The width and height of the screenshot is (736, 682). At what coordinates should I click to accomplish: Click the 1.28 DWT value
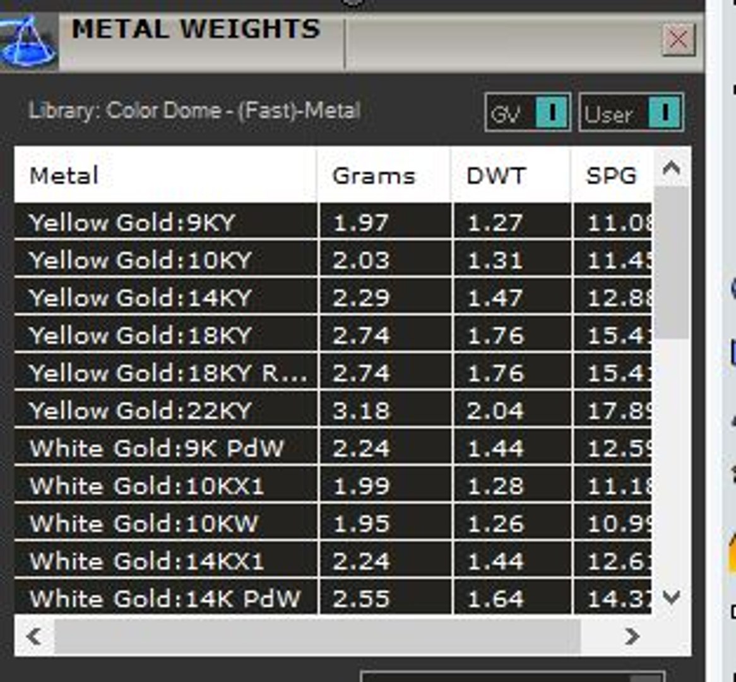pos(496,486)
